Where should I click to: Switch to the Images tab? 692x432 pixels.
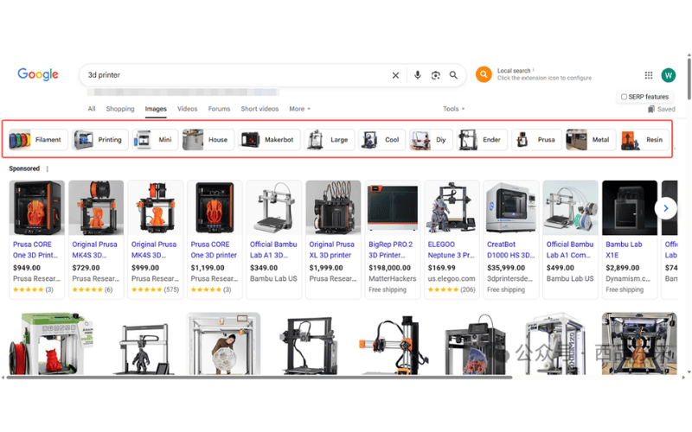click(156, 109)
